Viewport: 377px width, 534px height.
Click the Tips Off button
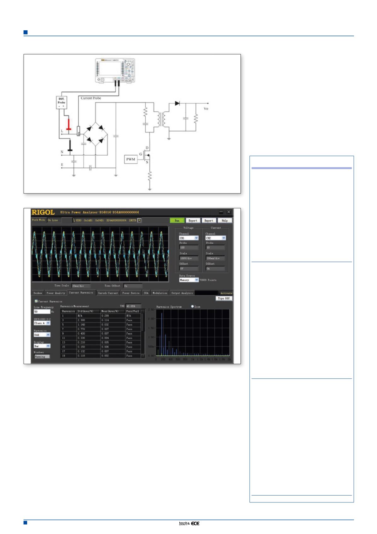[x=224, y=298]
